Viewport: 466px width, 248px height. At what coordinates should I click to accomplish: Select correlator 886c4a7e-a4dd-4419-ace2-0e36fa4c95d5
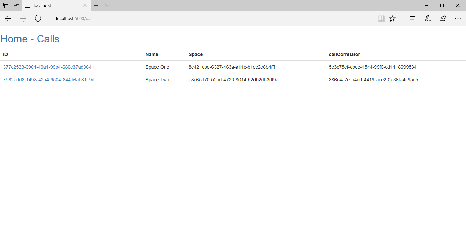[373, 80]
